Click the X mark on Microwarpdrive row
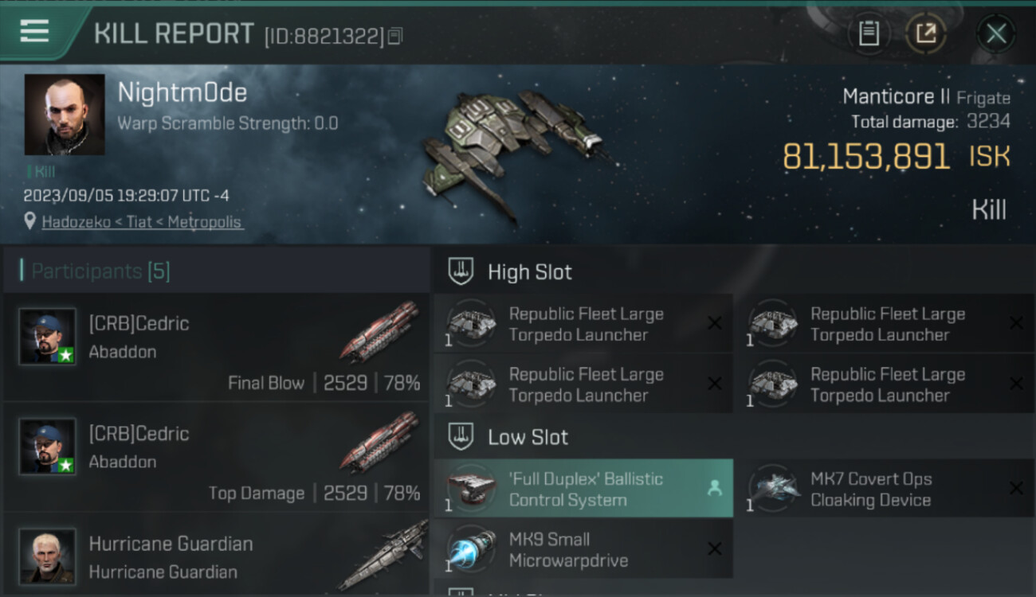 [x=715, y=548]
